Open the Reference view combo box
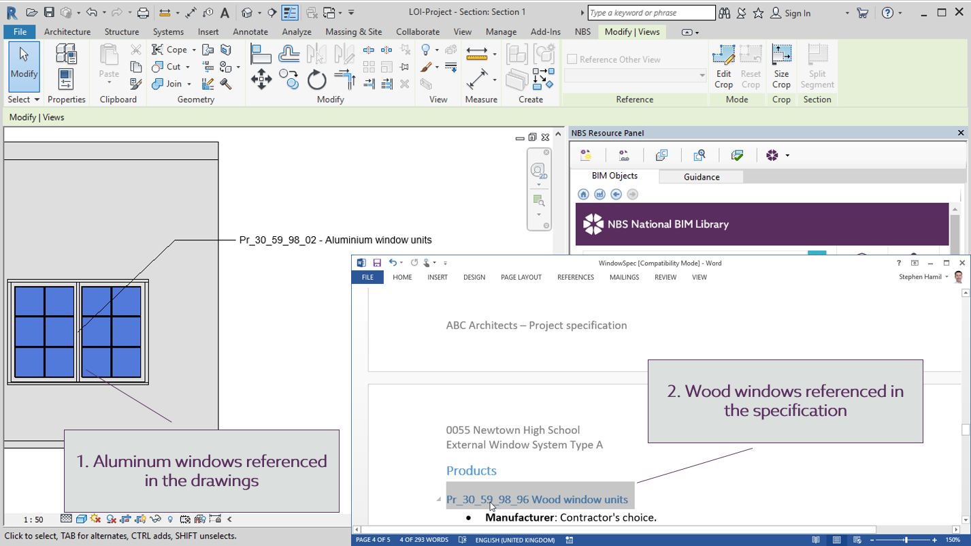This screenshot has width=971, height=546. pos(635,75)
